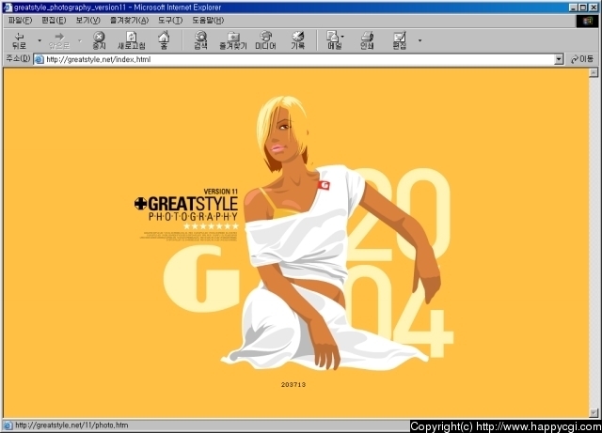Click the 앞으로 forward arrow button
Viewport: 602px width, 433px height.
[x=59, y=40]
